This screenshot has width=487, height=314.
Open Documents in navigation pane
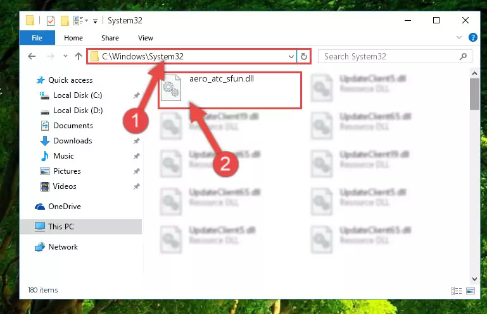[x=73, y=126]
